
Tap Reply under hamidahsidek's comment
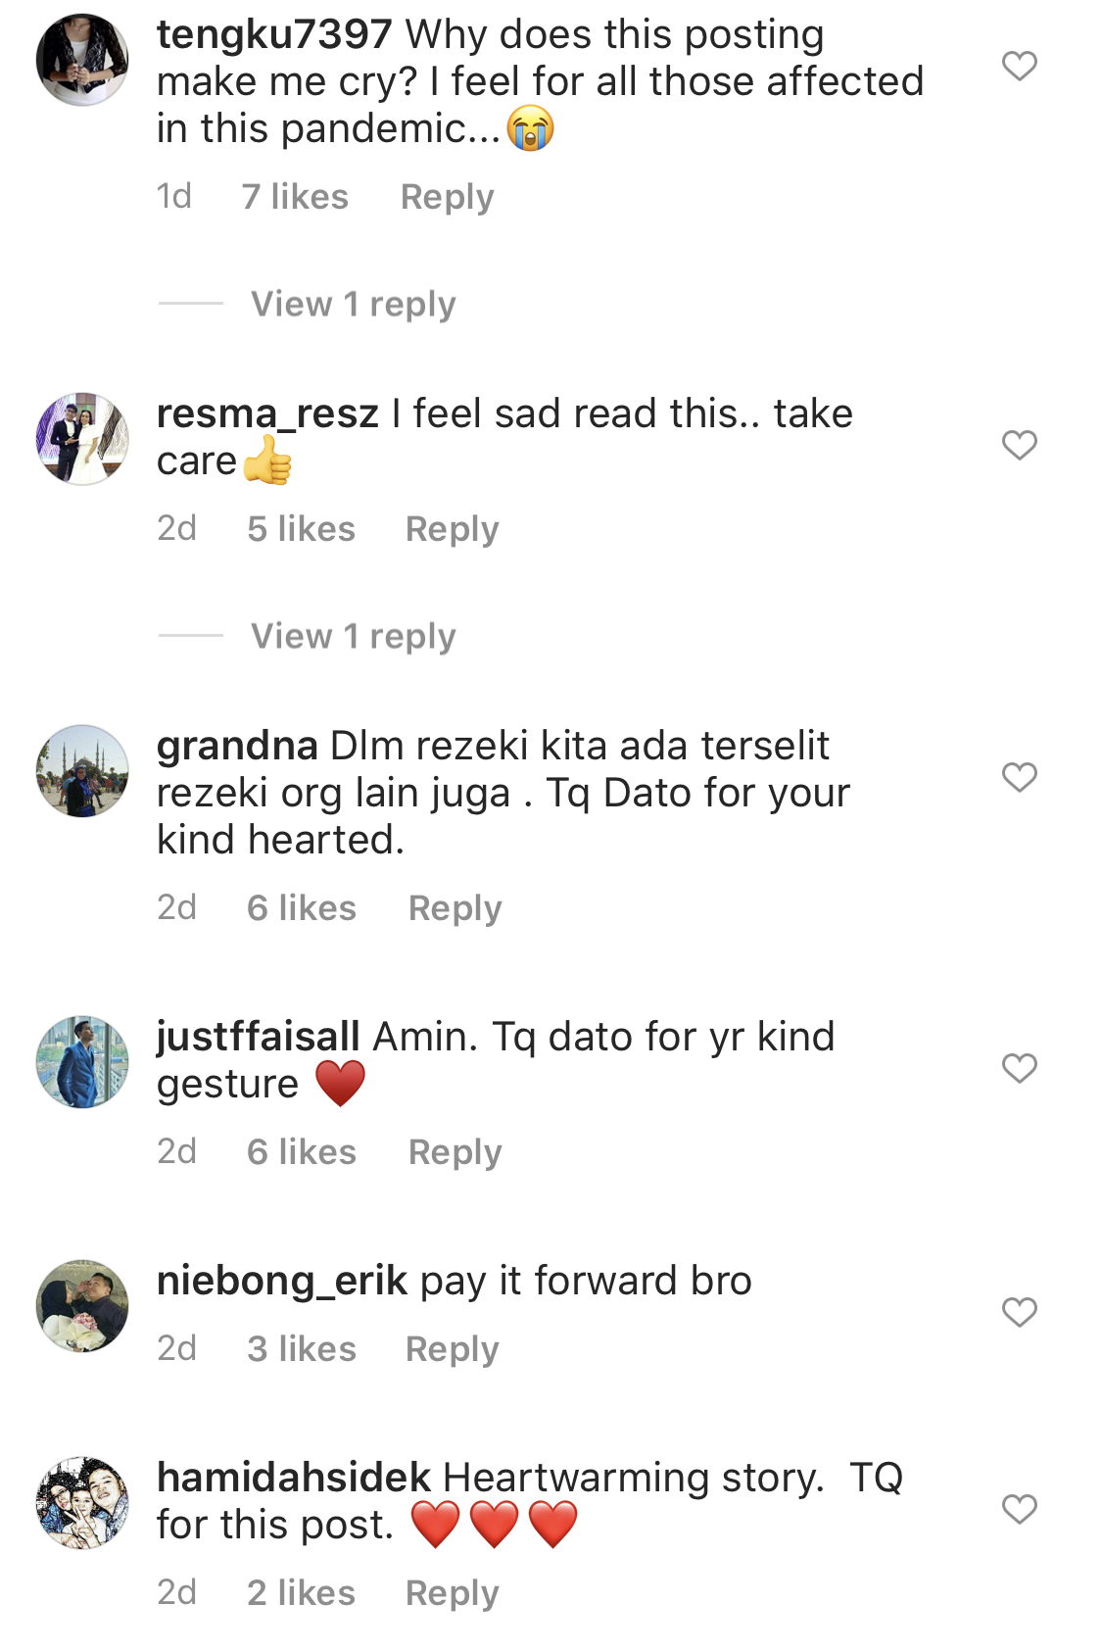(452, 1593)
